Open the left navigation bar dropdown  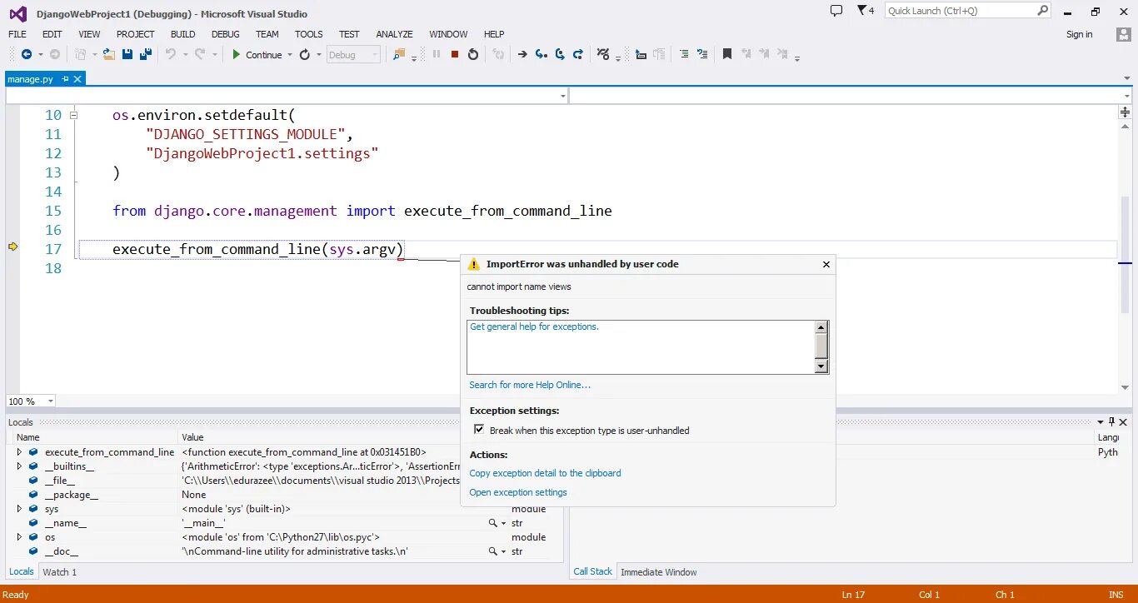[563, 96]
